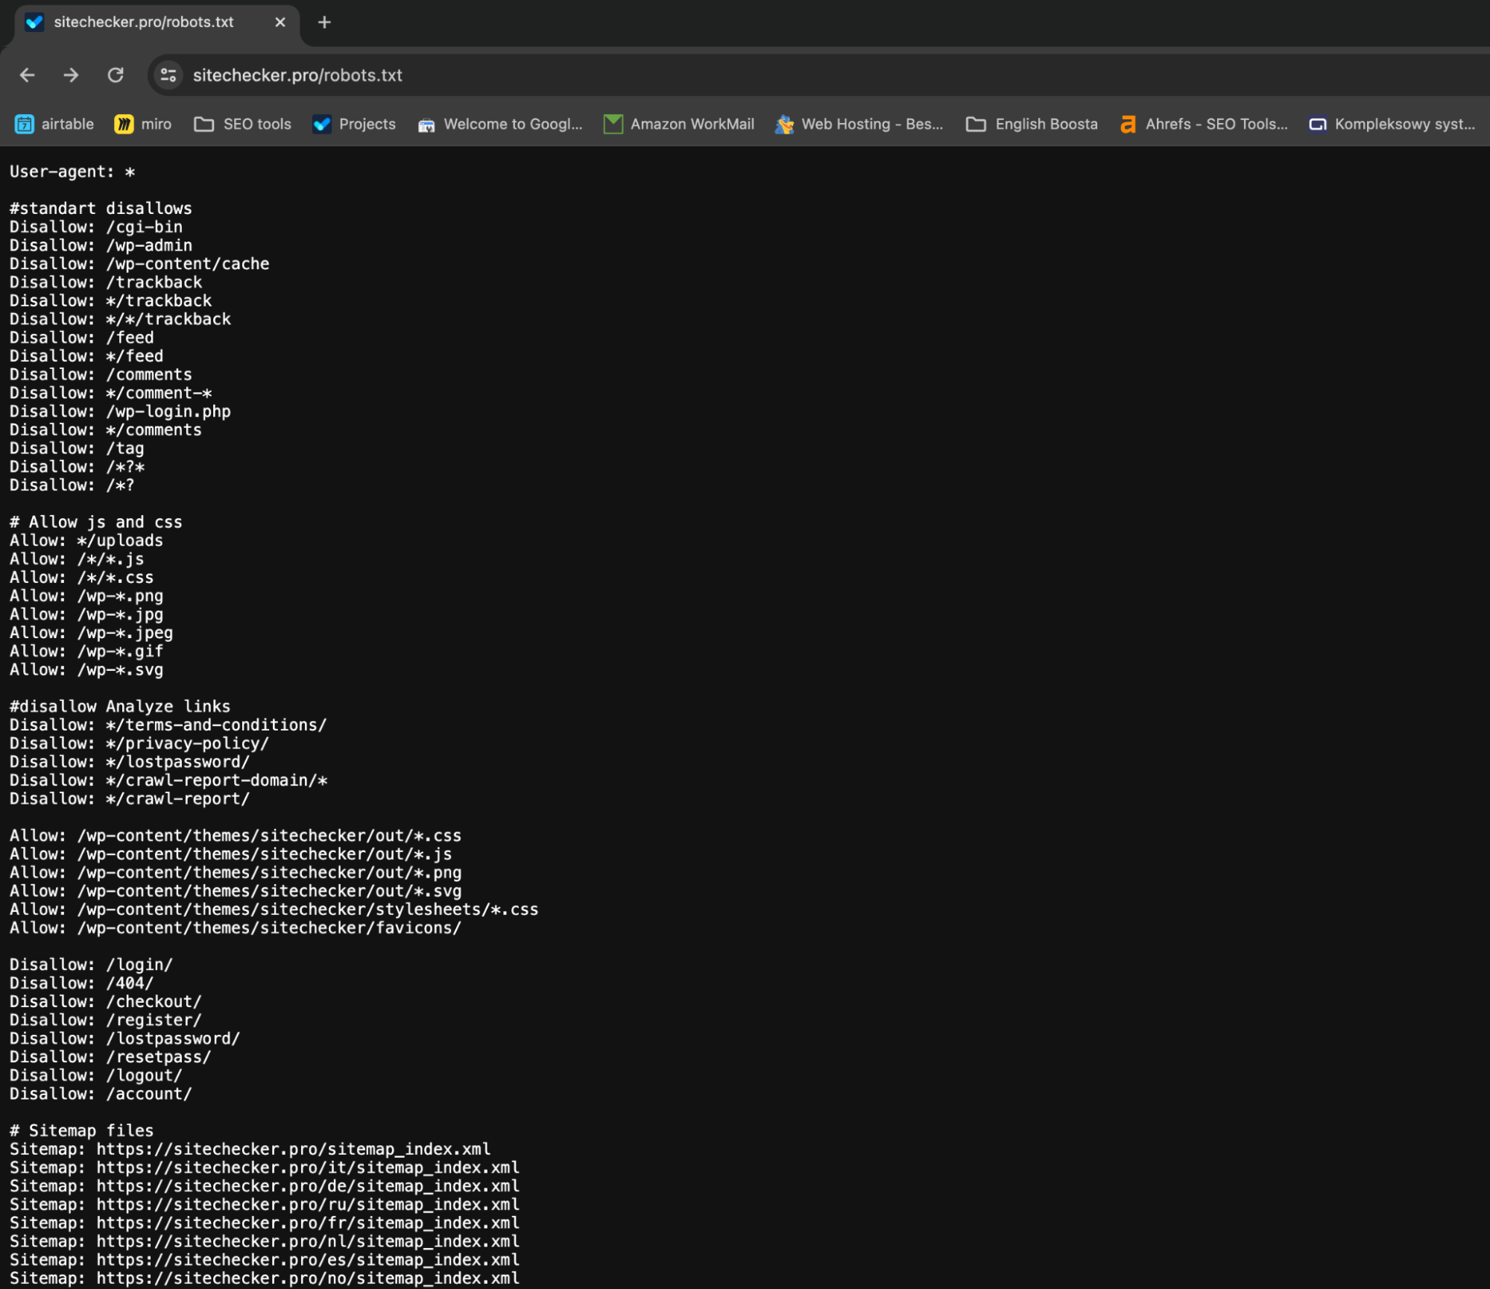Image resolution: width=1490 pixels, height=1289 pixels.
Task: Click 'Disallow: */terms-and-conditions/' line
Action: [x=168, y=725]
